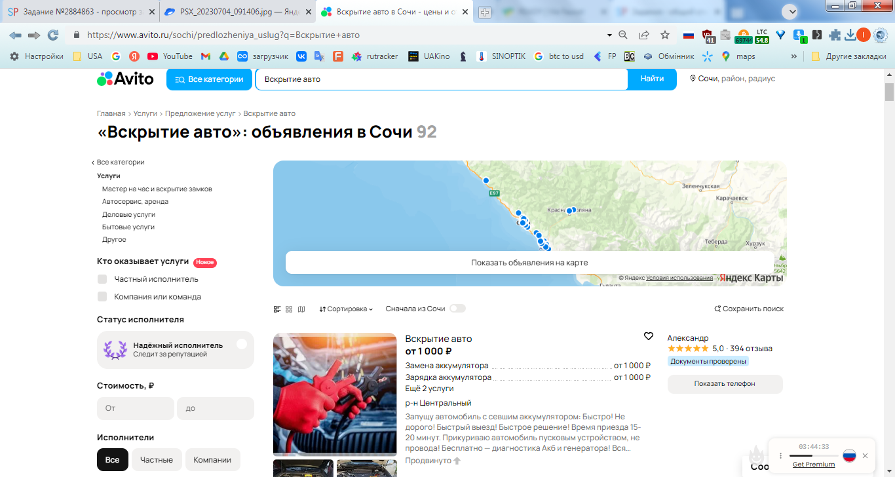The width and height of the screenshot is (895, 477).
Task: Add the Вскрытие авто listing to favorites
Action: 649,336
